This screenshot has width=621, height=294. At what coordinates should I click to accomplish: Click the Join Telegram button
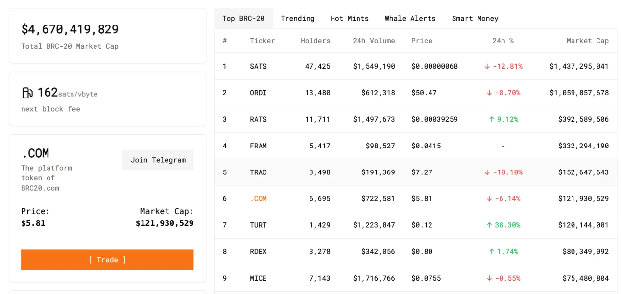click(x=158, y=160)
